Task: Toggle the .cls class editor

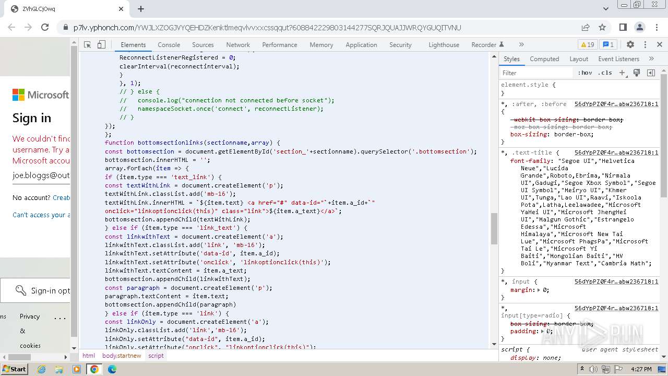Action: pos(605,73)
